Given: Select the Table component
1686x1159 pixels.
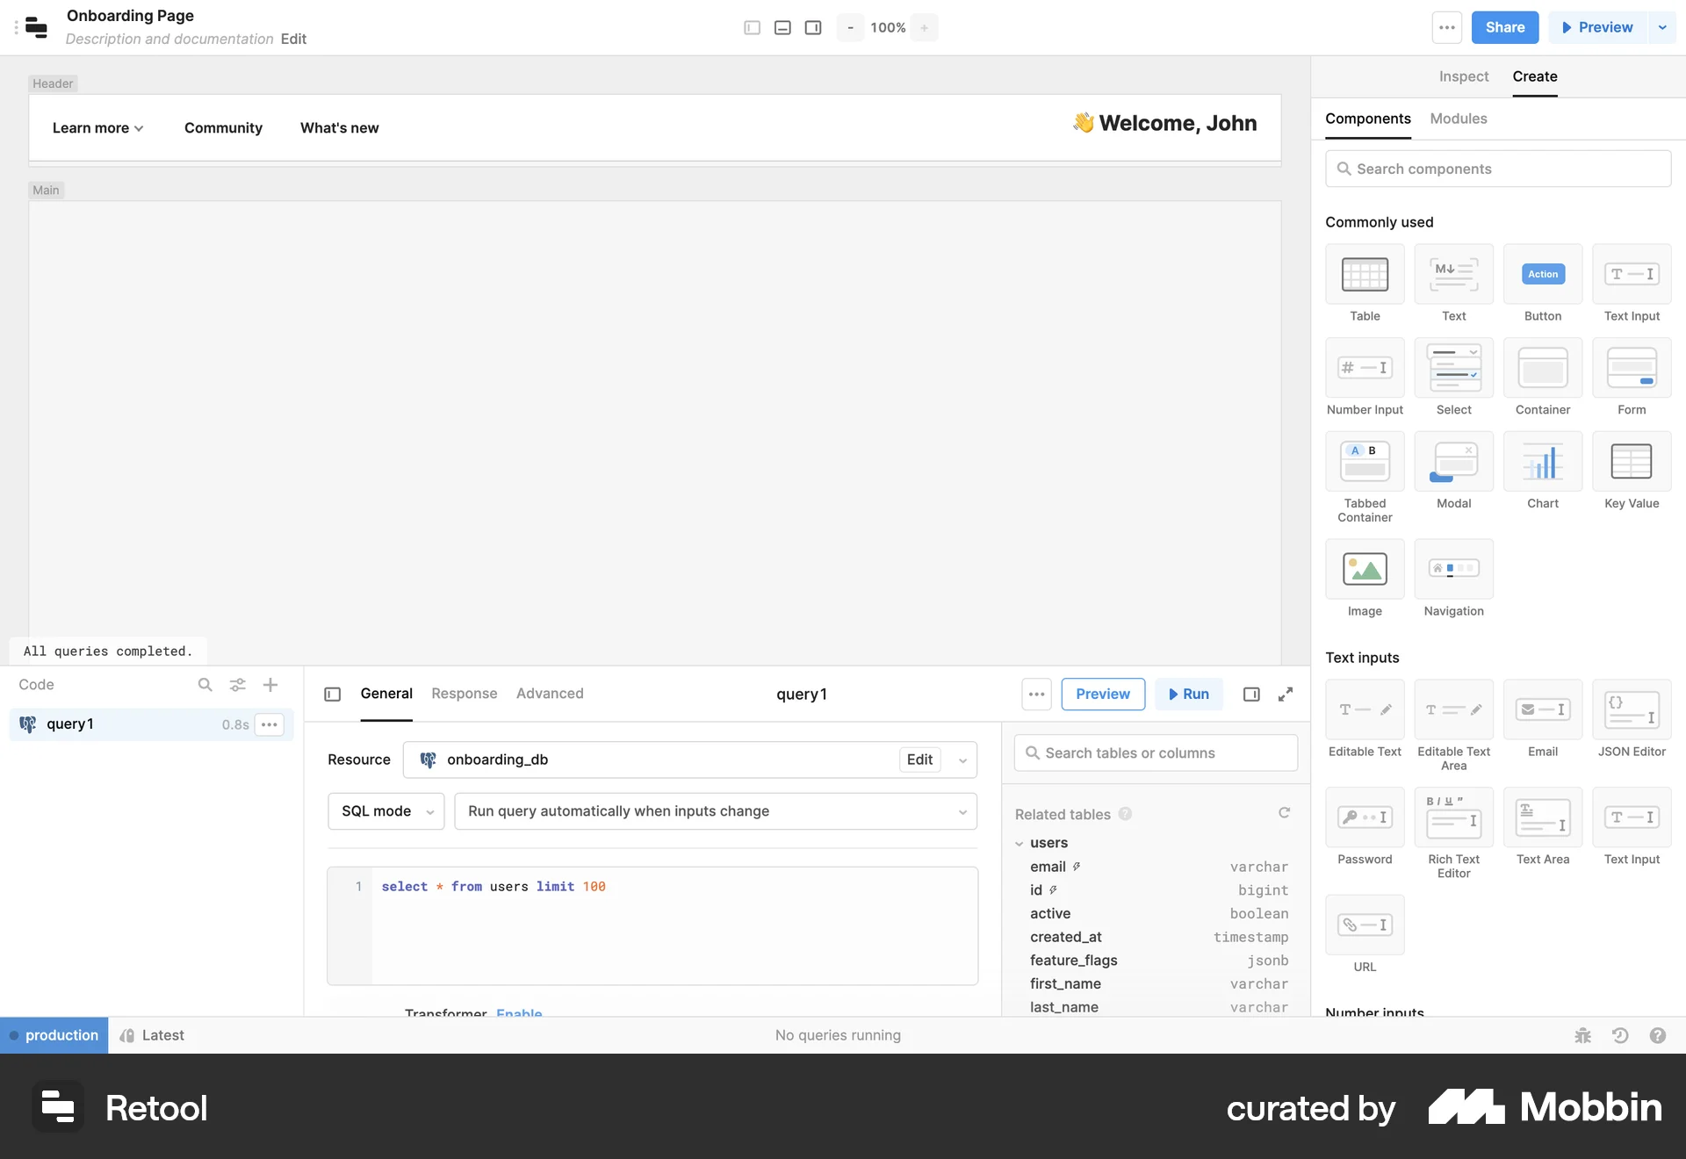Looking at the screenshot, I should coord(1365,274).
